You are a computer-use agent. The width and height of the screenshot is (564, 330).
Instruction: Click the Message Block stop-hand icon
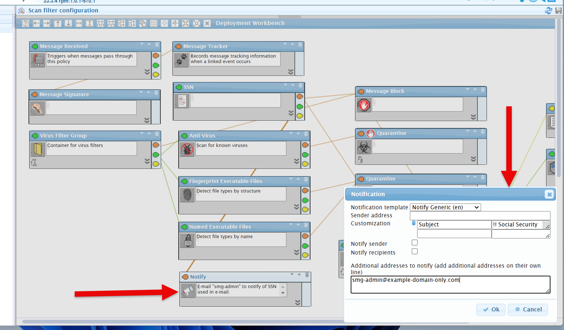click(364, 105)
